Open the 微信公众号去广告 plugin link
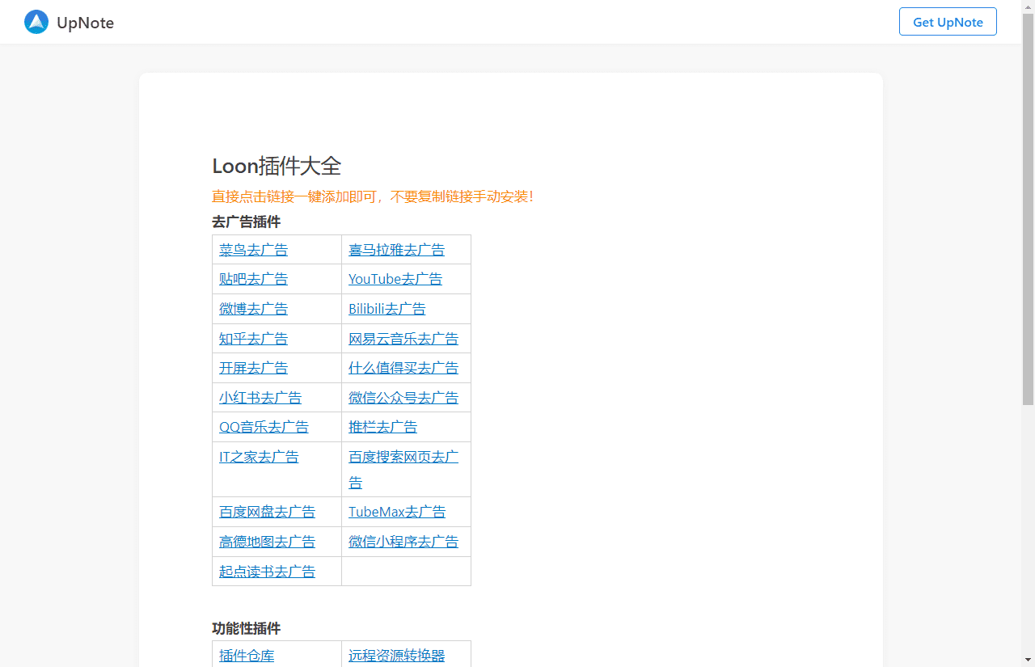 point(403,397)
